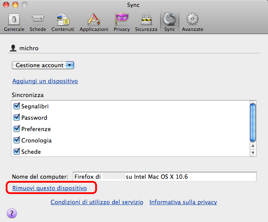The image size is (268, 222).
Task: Click the red close window button
Action: click(x=6, y=5)
